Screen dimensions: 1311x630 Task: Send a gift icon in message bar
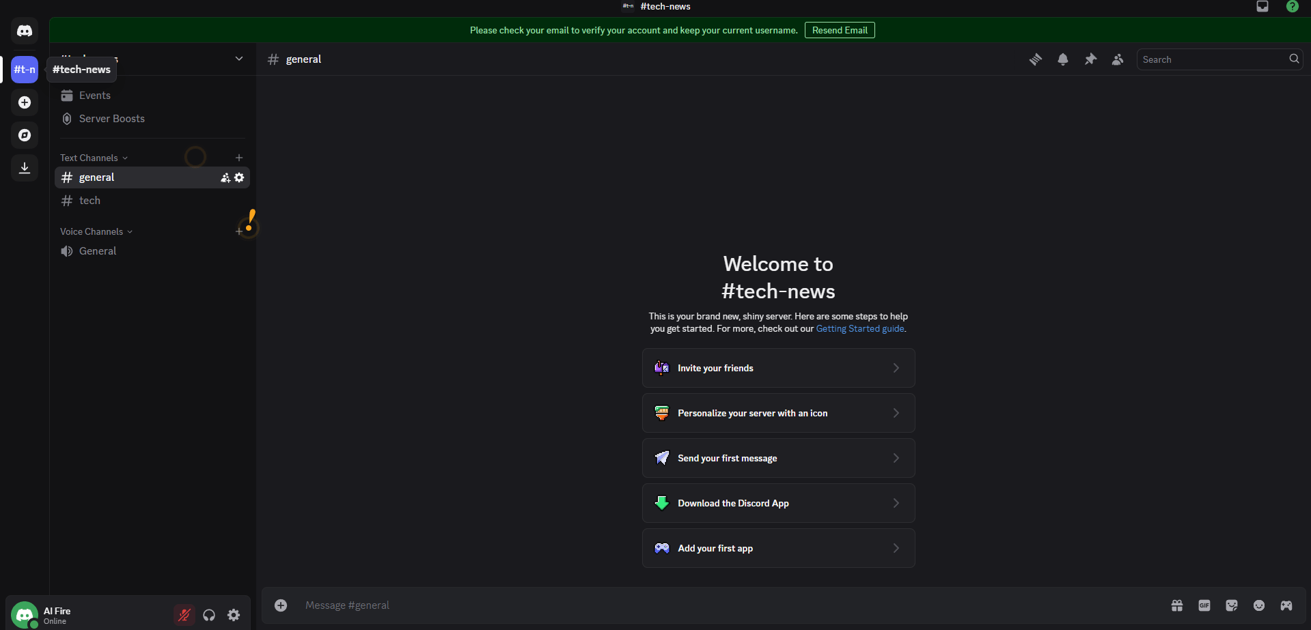tap(1177, 605)
